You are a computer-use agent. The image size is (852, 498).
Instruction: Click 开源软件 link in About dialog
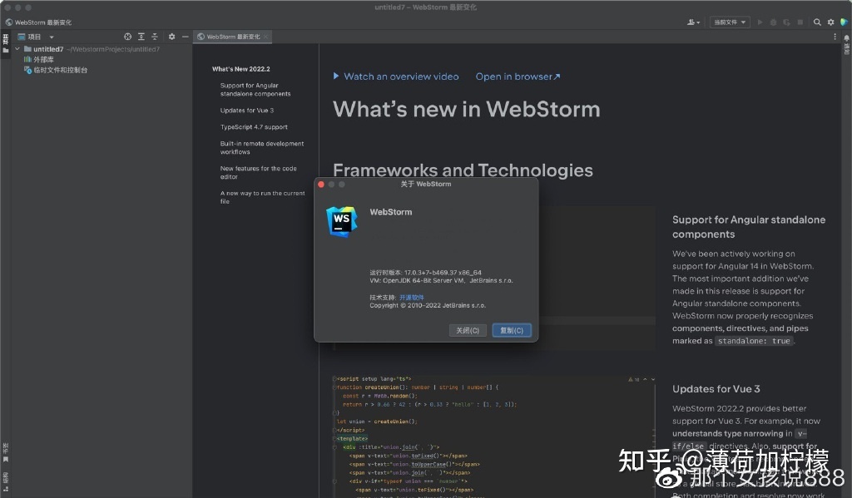[x=411, y=298]
